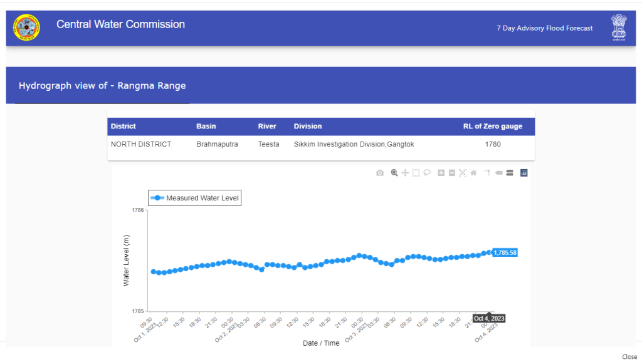
Task: Click the Central Water Commission title
Action: click(x=120, y=24)
